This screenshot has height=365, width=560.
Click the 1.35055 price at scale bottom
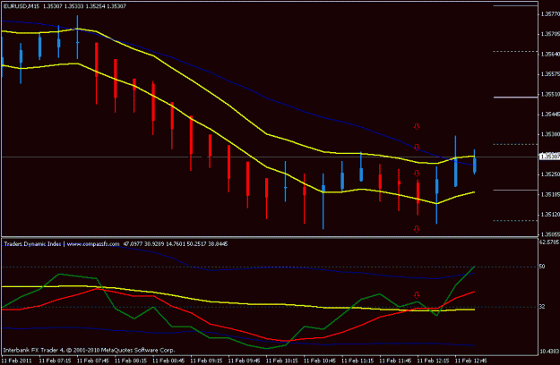[550, 234]
